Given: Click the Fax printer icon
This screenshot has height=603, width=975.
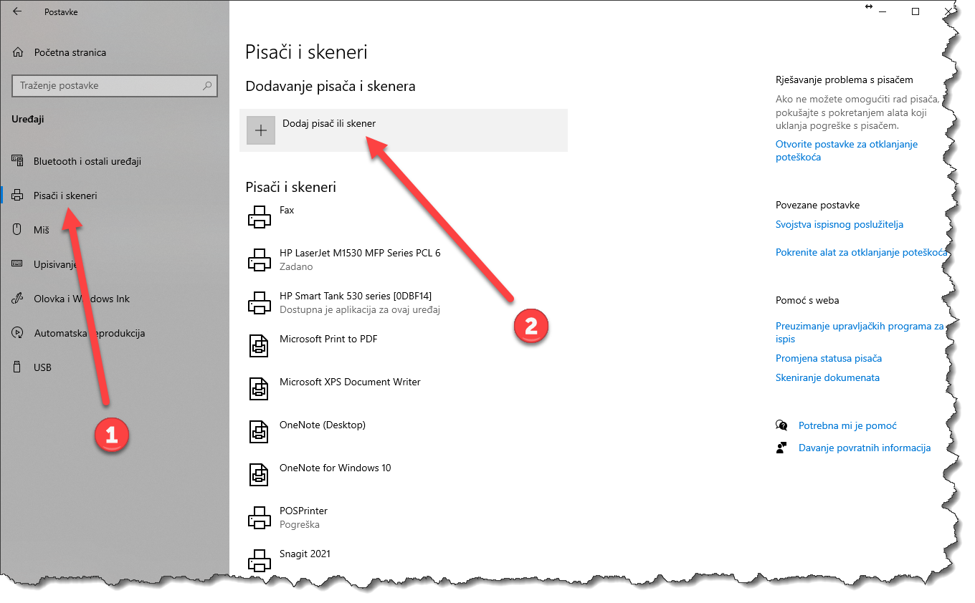Looking at the screenshot, I should click(259, 216).
